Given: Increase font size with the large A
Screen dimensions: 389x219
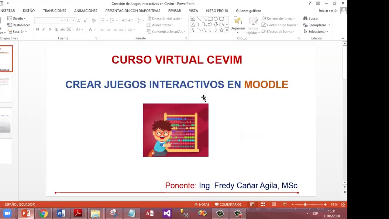Looking at the screenshot, I should tap(79, 21).
